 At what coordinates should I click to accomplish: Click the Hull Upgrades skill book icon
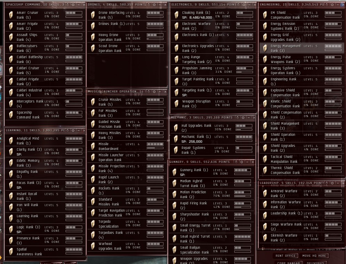coord(176,128)
